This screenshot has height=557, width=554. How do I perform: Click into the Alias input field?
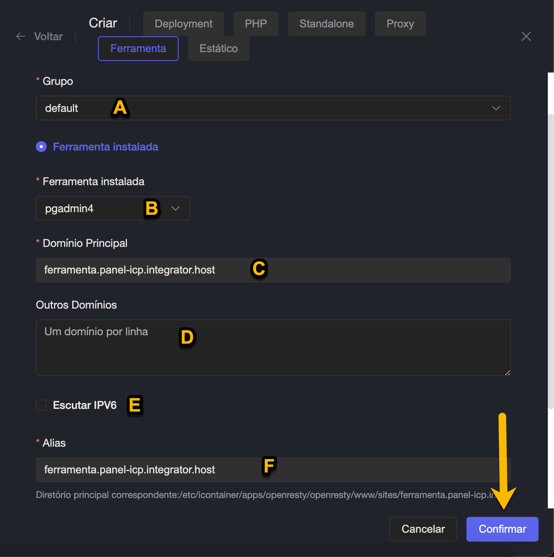tap(347, 470)
